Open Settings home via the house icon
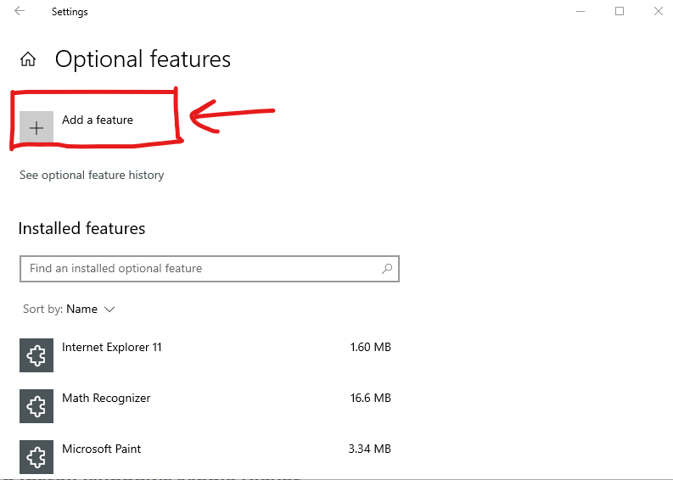Screen dimensions: 673x480 28,59
